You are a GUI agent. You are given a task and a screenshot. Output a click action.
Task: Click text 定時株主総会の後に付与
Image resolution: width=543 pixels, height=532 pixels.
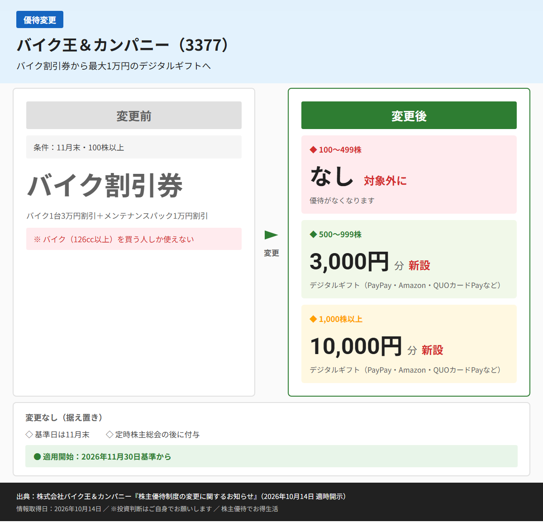157,435
